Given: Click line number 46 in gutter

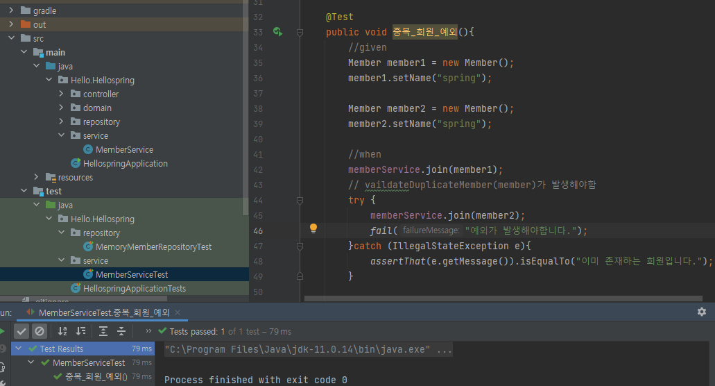Looking at the screenshot, I should click(258, 231).
